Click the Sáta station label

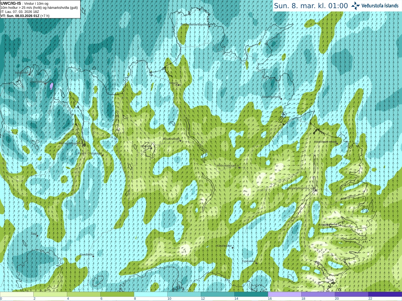(34, 234)
